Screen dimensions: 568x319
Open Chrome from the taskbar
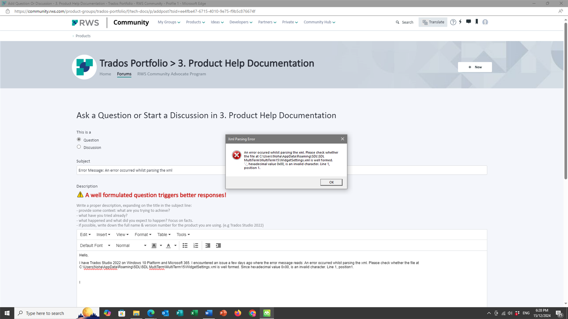(x=252, y=313)
